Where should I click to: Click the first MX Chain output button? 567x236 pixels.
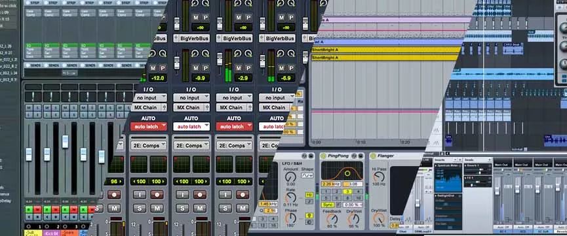tap(149, 107)
